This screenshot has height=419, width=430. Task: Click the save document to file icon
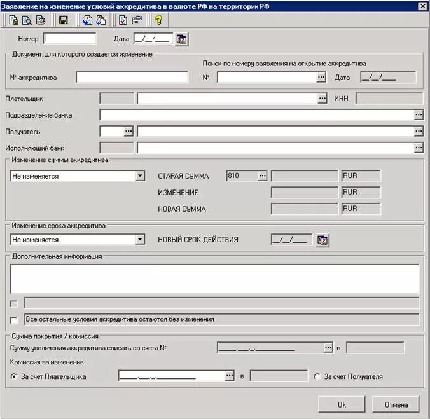point(13,20)
